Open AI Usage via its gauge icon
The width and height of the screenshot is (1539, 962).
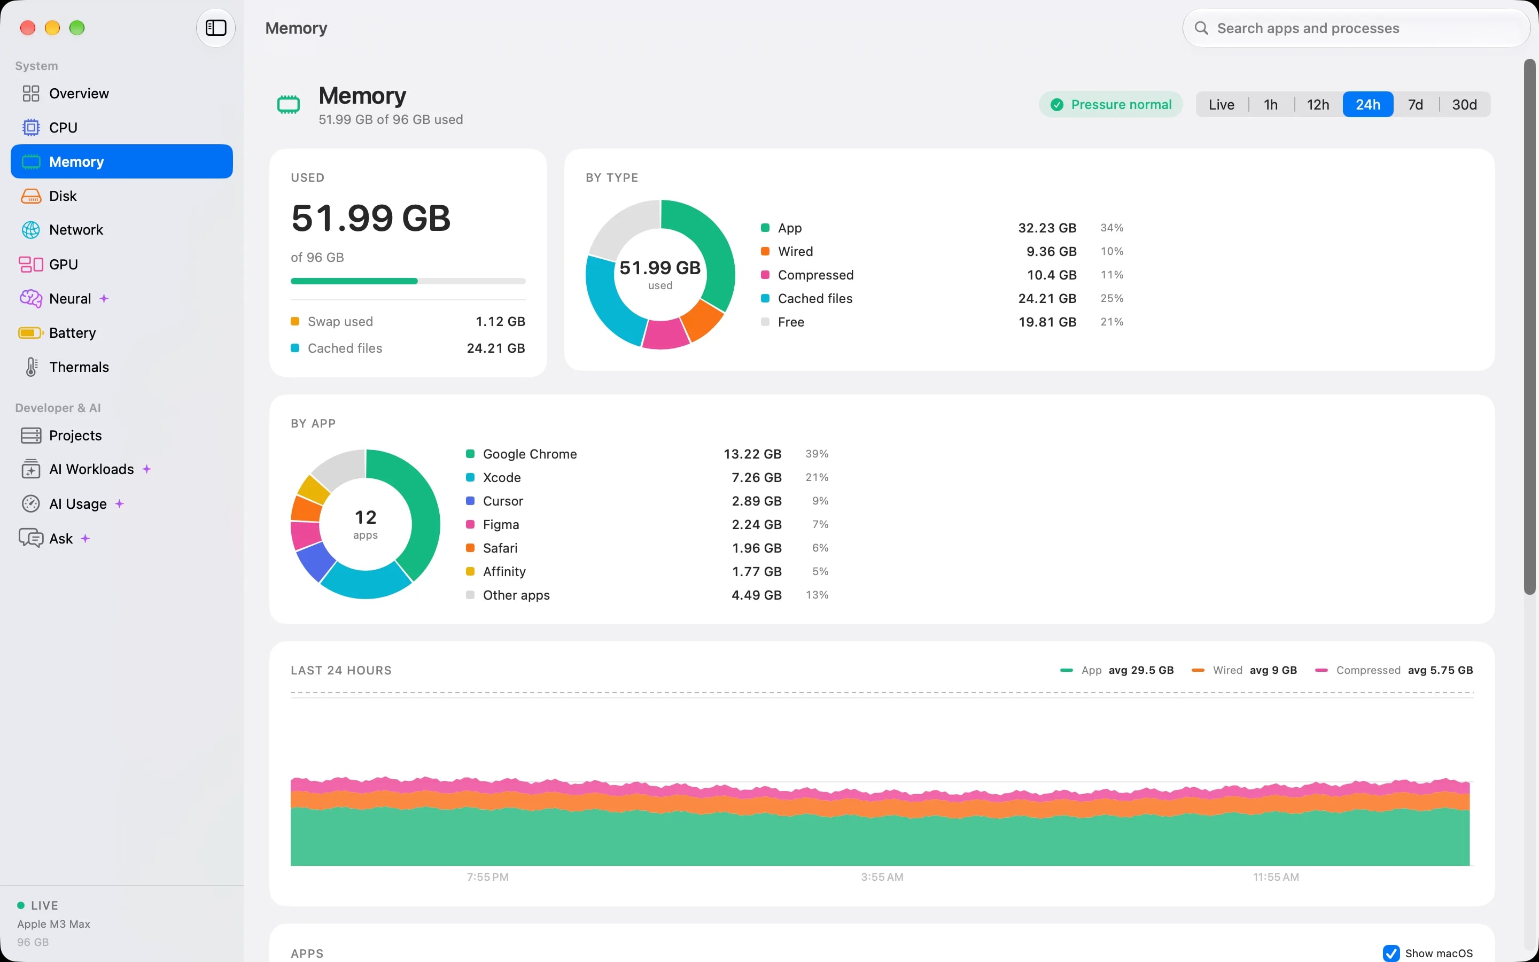[x=30, y=504]
